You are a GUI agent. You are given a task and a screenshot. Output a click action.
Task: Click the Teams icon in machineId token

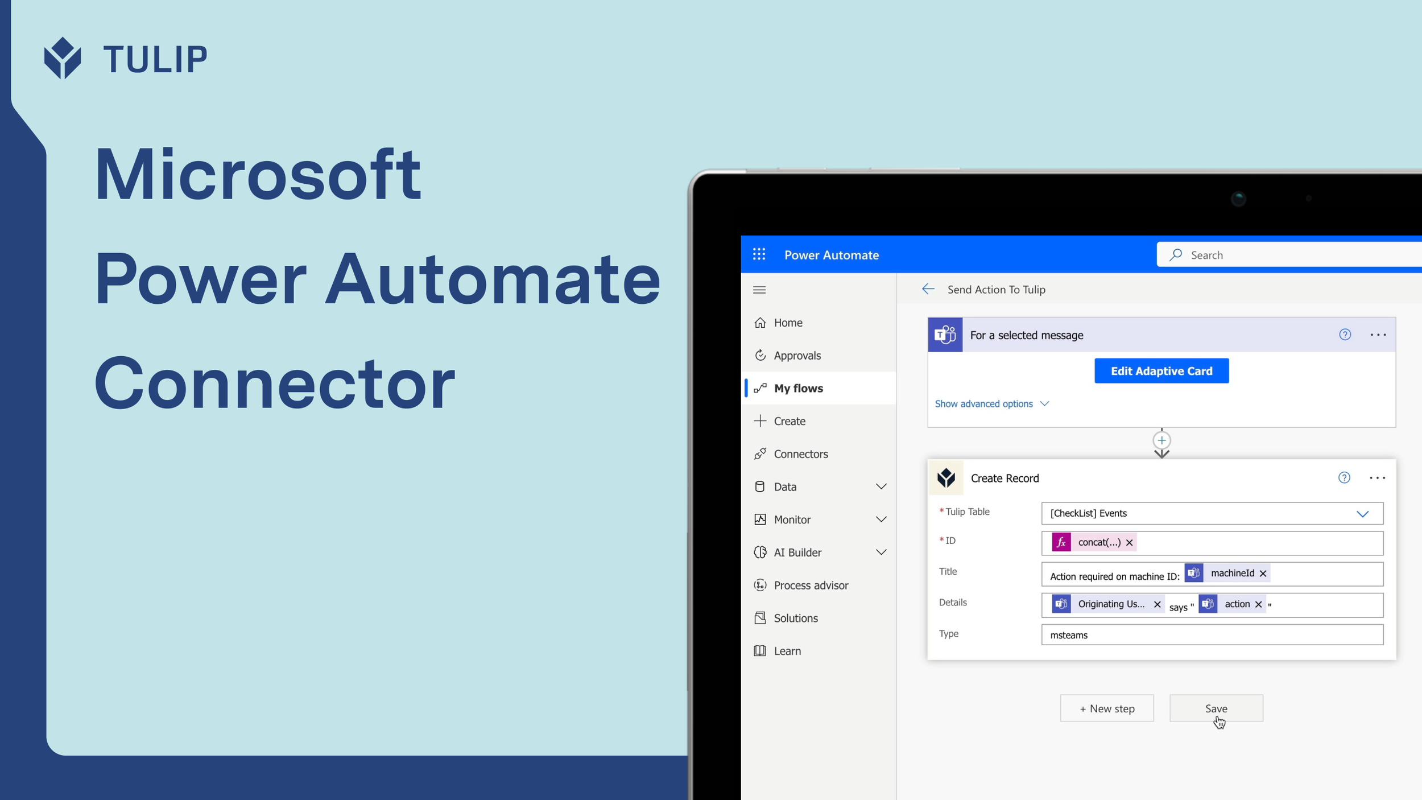[x=1194, y=573]
